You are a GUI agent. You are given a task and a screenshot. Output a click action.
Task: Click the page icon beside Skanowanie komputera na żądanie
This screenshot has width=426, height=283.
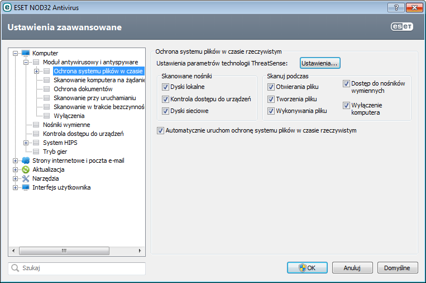click(47, 80)
